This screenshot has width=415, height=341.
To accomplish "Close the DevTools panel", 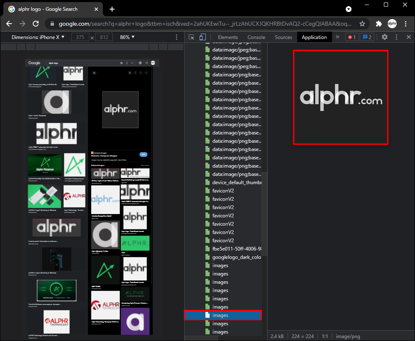I will click(408, 37).
